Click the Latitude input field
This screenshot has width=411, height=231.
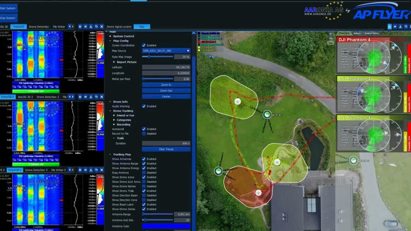[x=166, y=67]
